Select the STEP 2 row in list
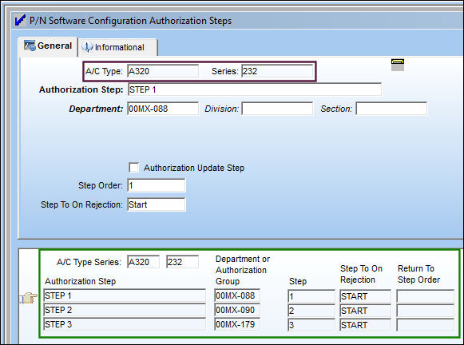 tap(125, 310)
